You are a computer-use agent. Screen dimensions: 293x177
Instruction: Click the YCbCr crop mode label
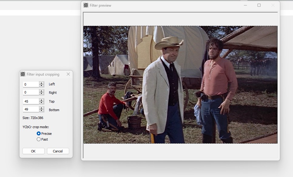(x=36, y=127)
